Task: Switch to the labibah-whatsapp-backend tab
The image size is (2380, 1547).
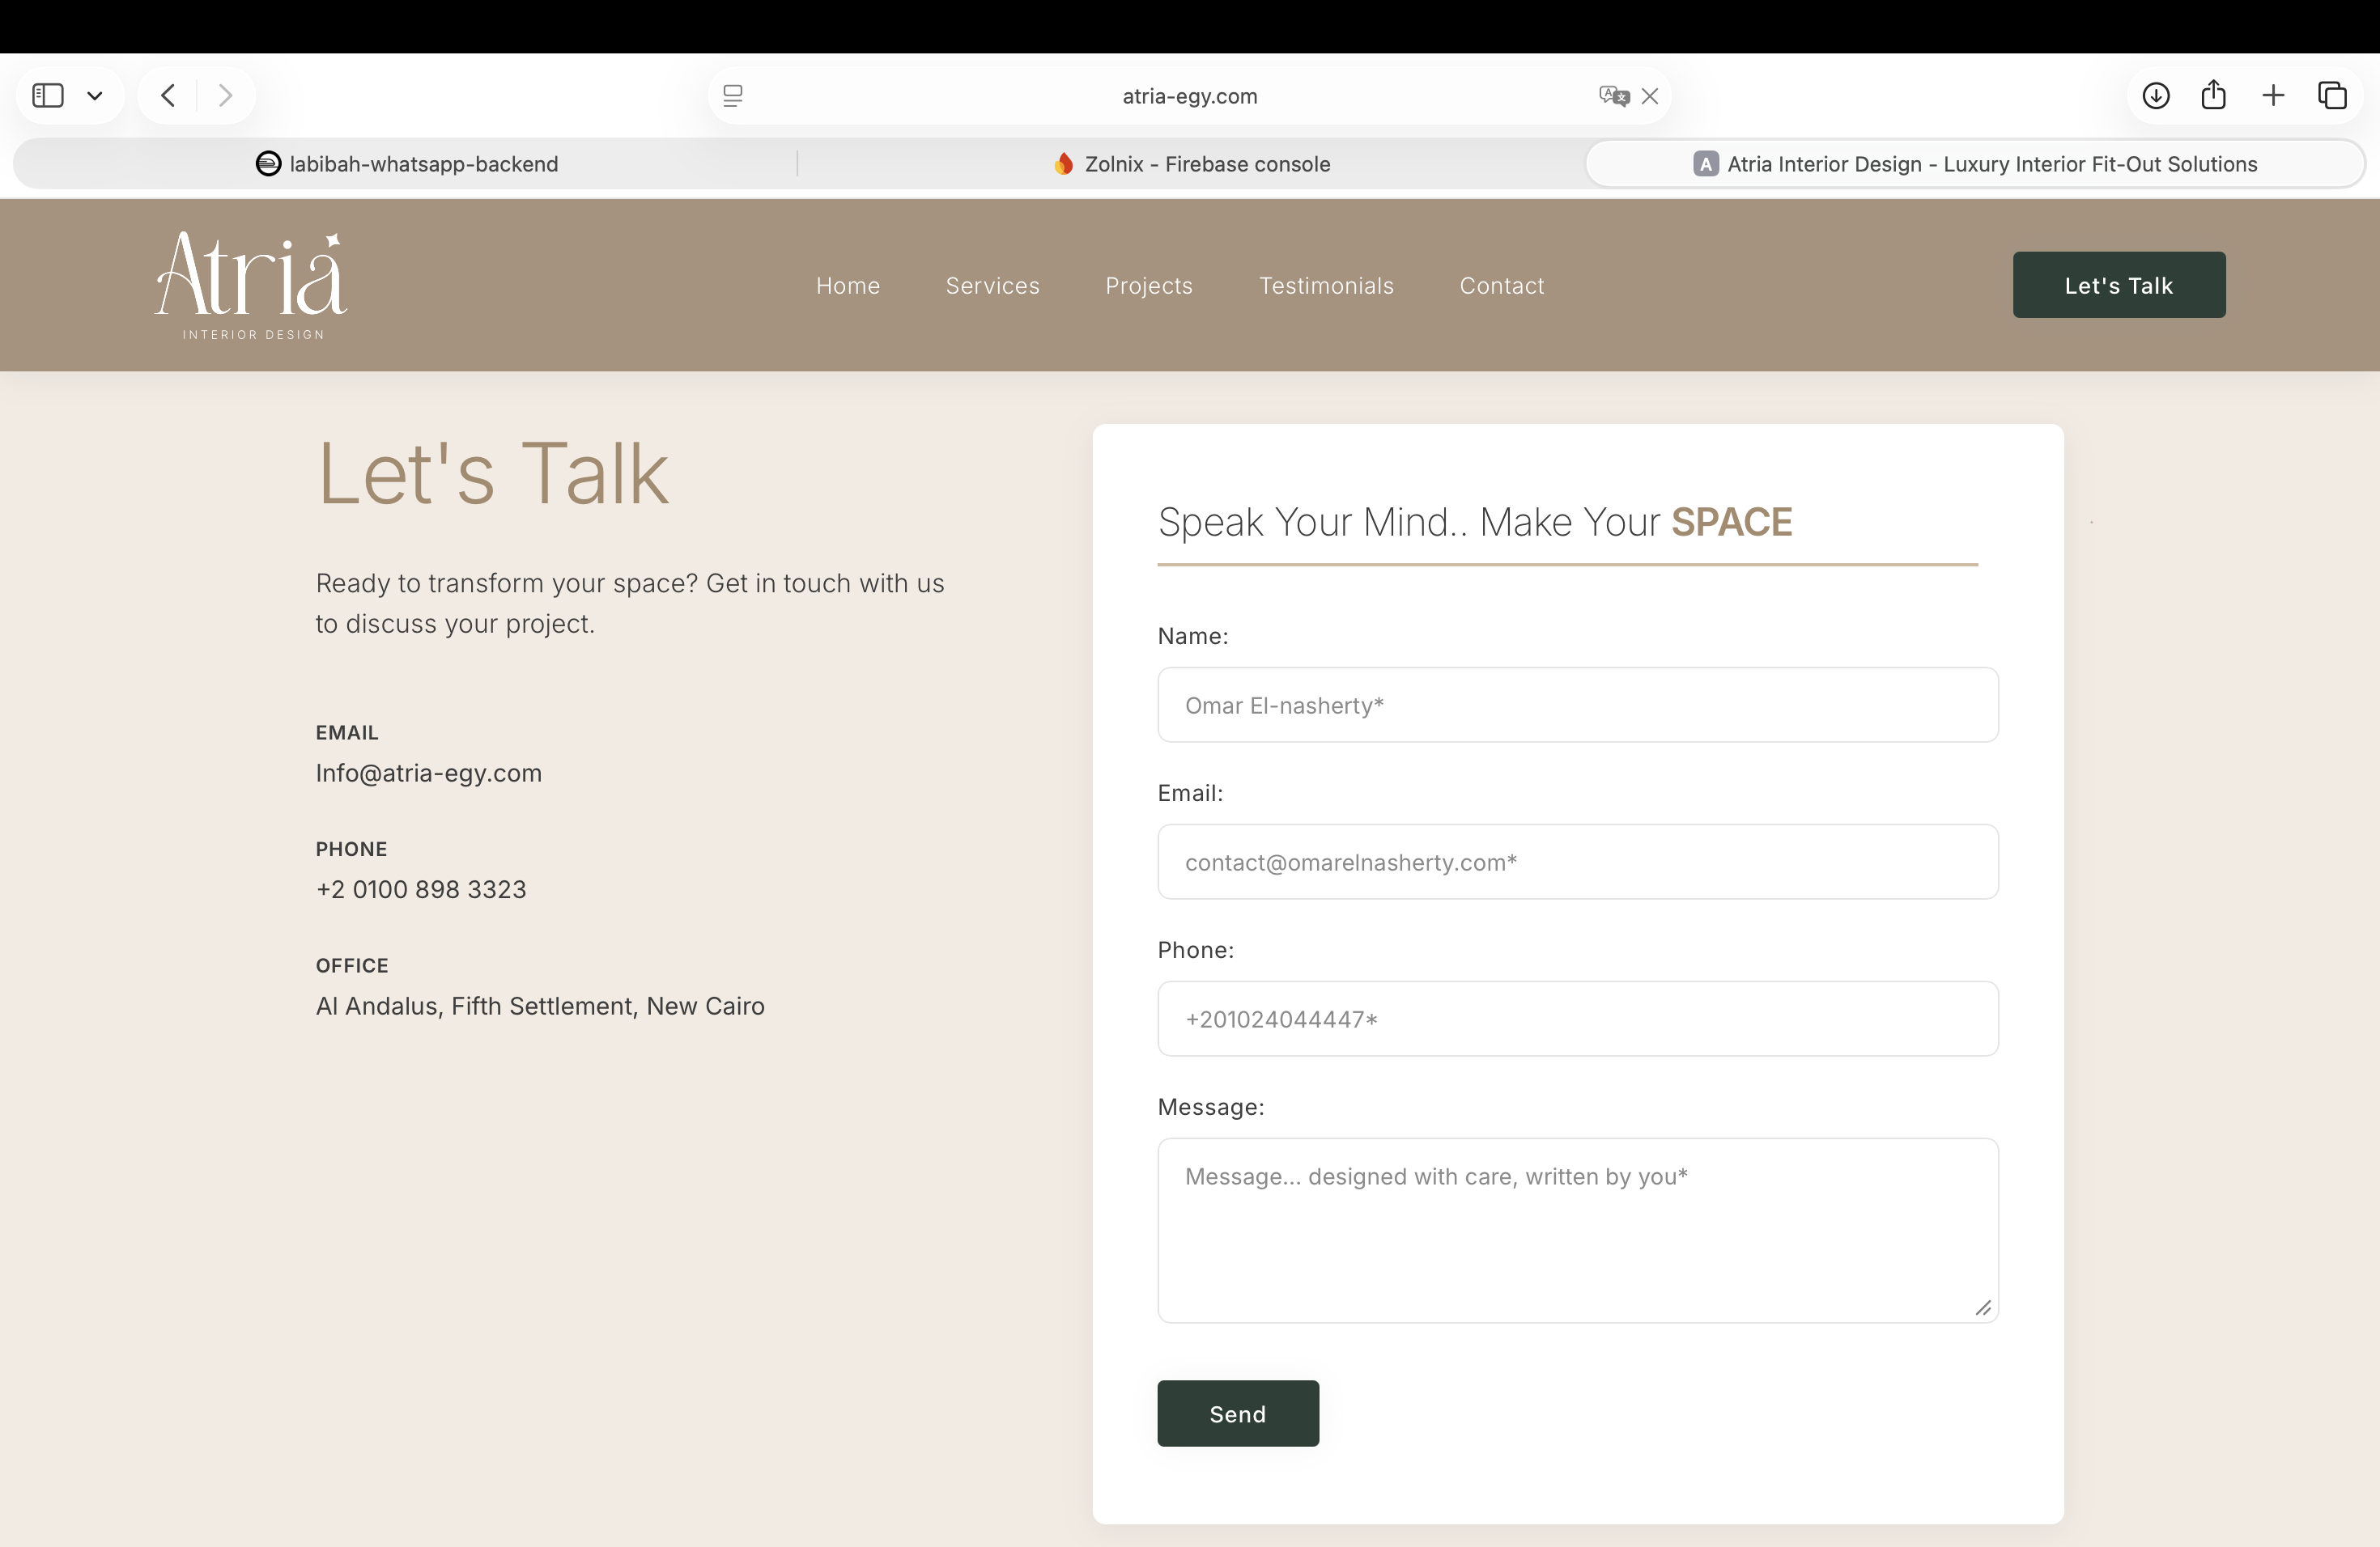Action: [x=405, y=164]
